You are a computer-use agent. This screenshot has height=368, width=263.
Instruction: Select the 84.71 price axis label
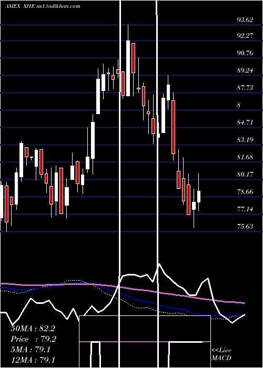coord(245,122)
